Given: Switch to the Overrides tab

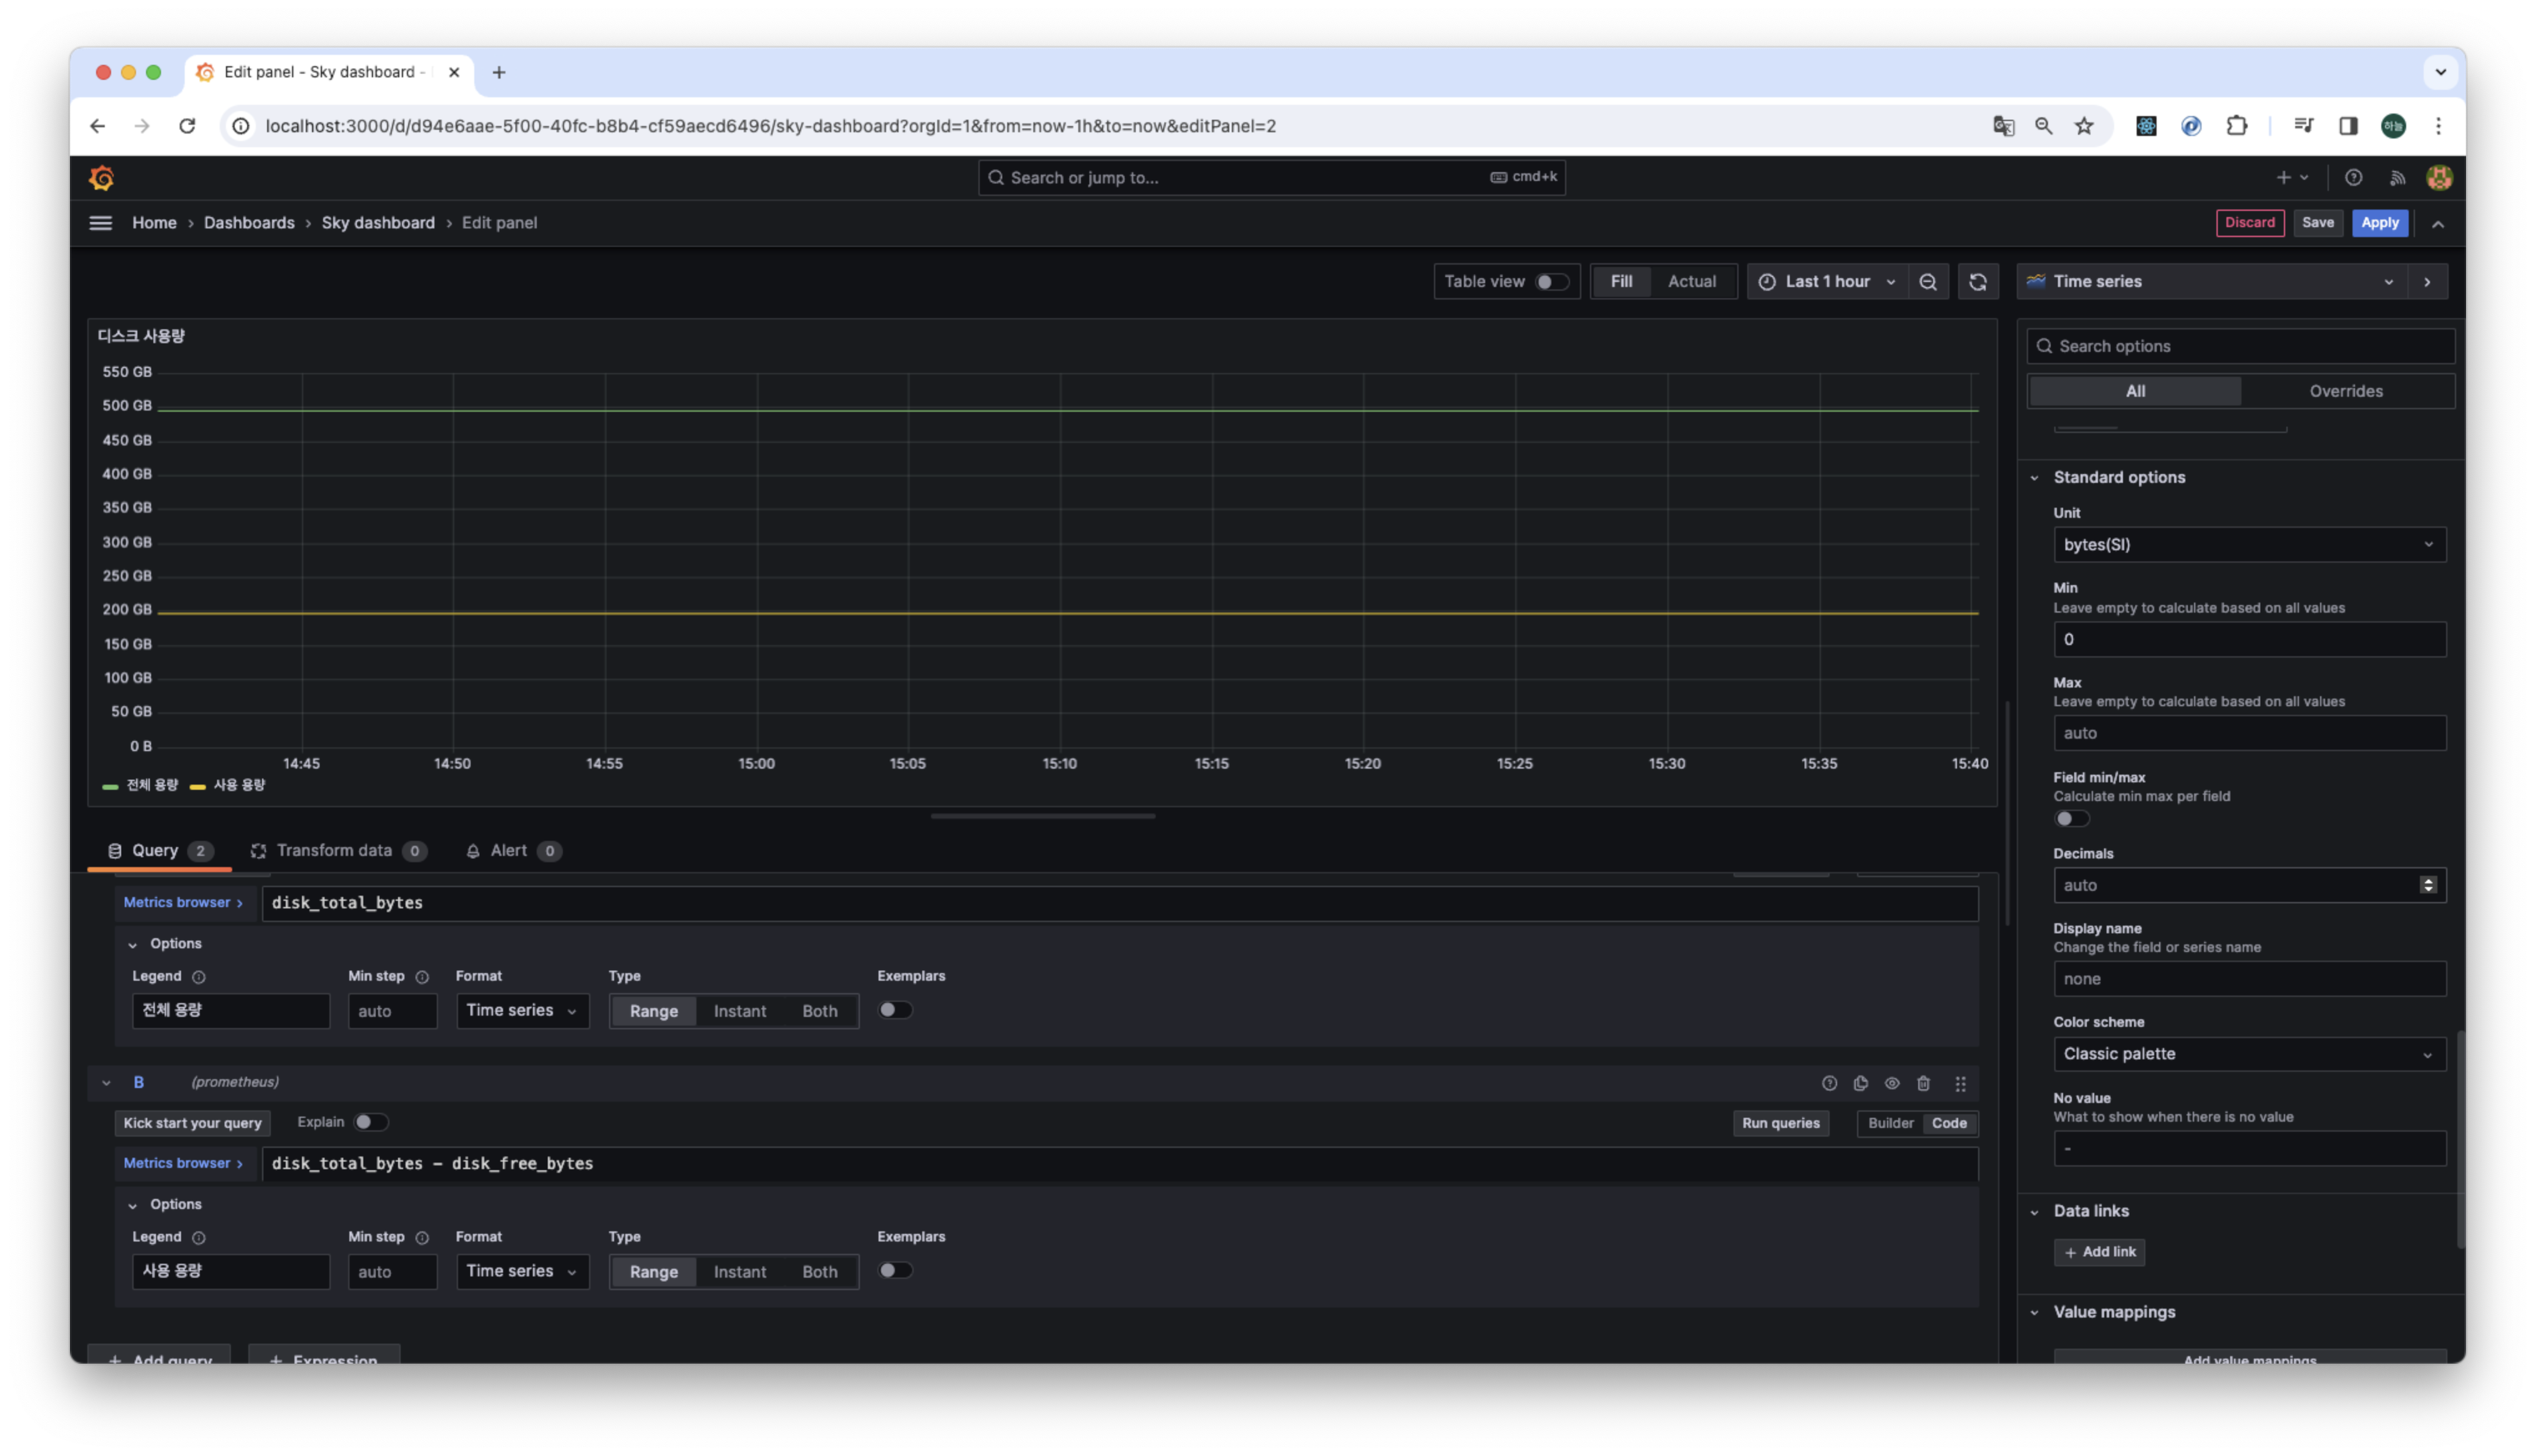Looking at the screenshot, I should (x=2345, y=391).
